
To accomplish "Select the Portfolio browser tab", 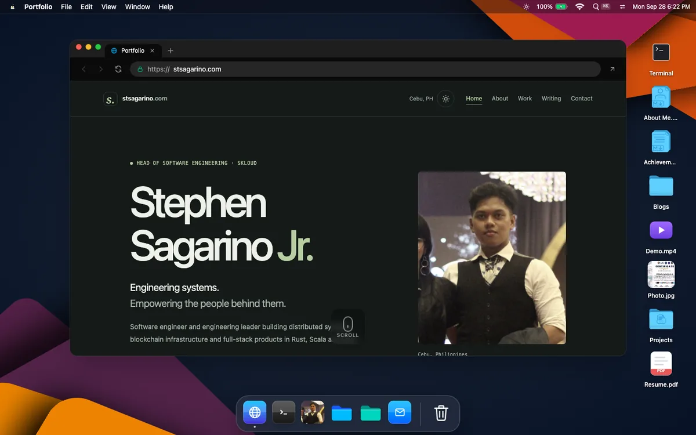I will click(133, 50).
